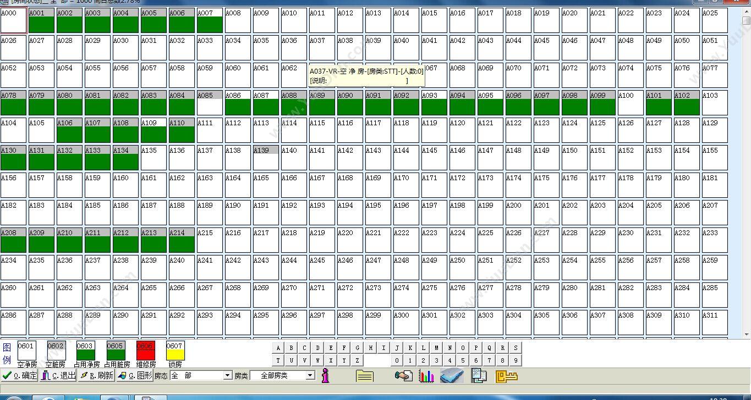Select occupied room A110

[x=182, y=130]
